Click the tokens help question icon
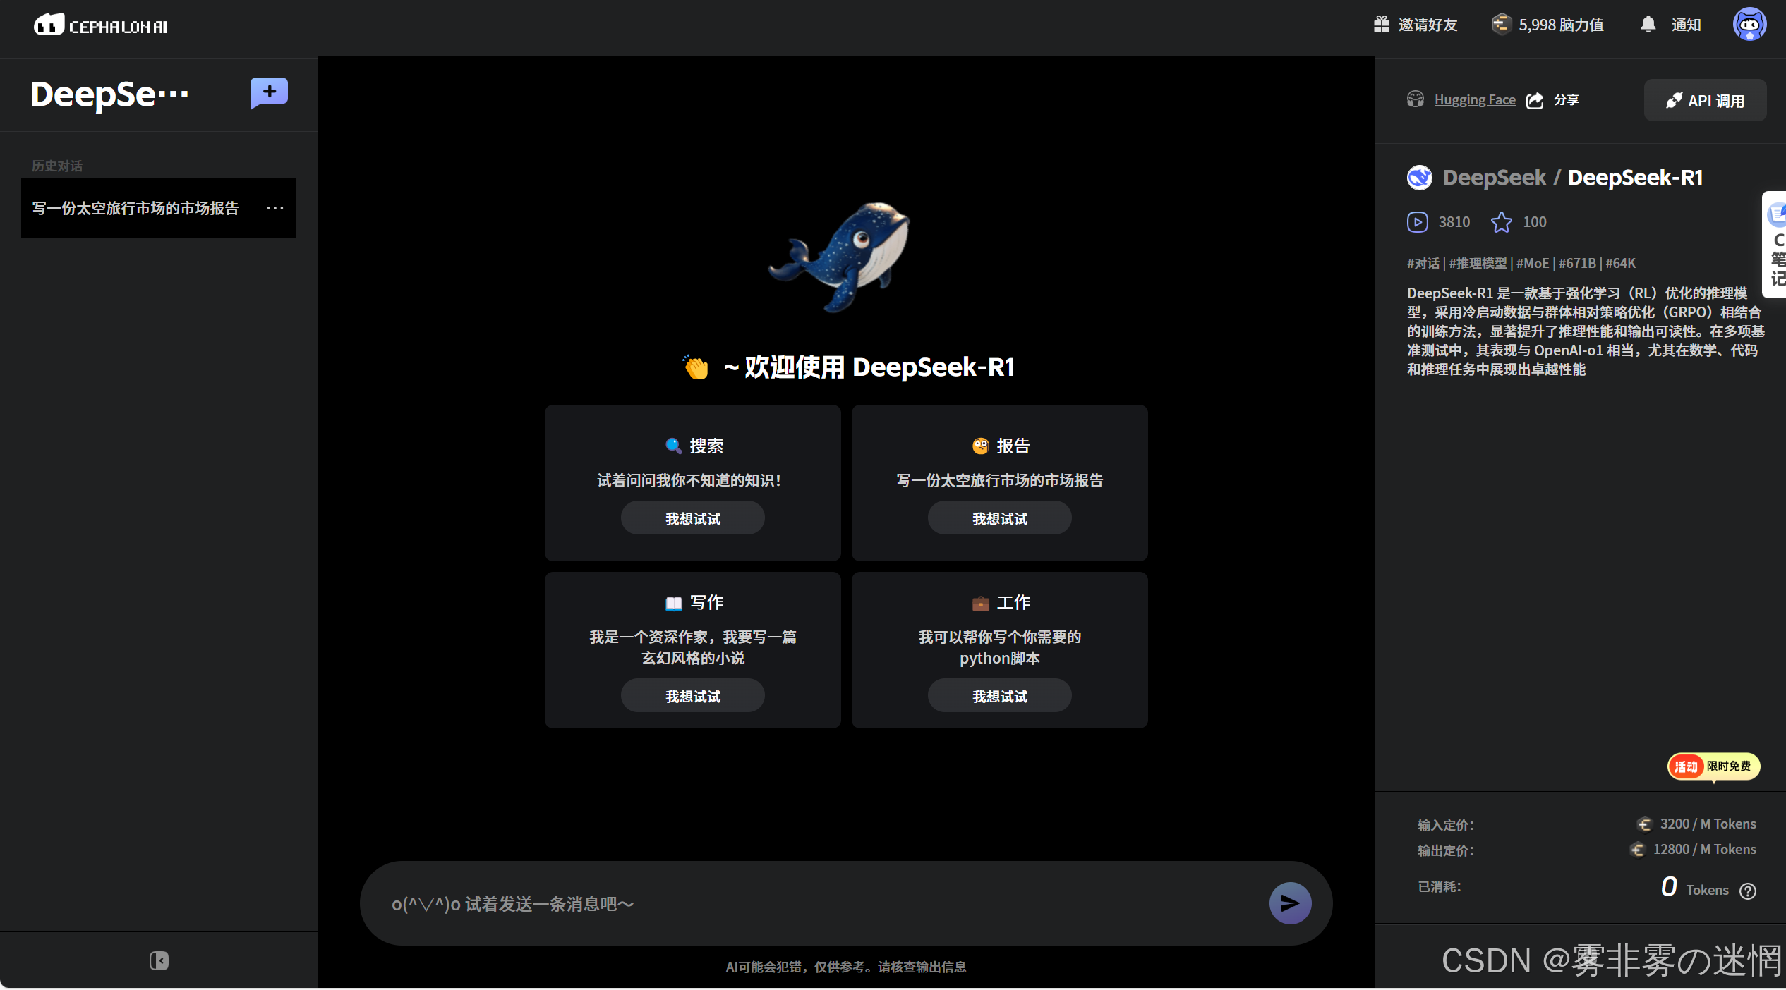 pos(1748,891)
